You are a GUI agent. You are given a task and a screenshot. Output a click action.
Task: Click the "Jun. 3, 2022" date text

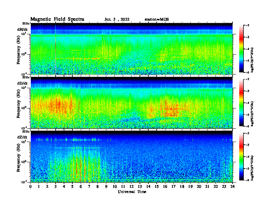117,19
